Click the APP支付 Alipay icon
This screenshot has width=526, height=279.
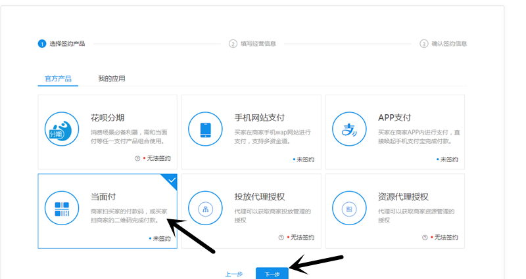click(349, 129)
